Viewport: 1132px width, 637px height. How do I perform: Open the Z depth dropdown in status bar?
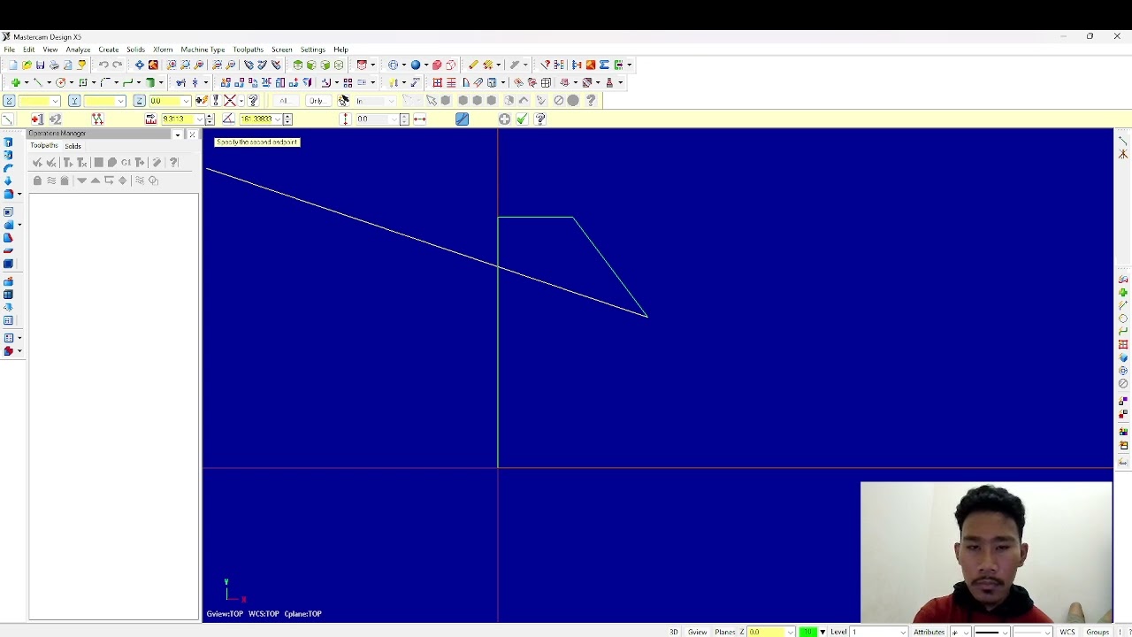coord(790,632)
